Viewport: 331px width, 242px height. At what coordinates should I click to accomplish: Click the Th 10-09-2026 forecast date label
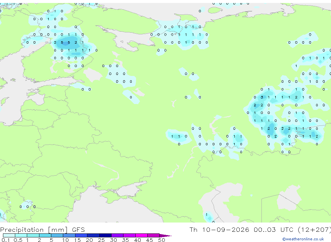219,229
